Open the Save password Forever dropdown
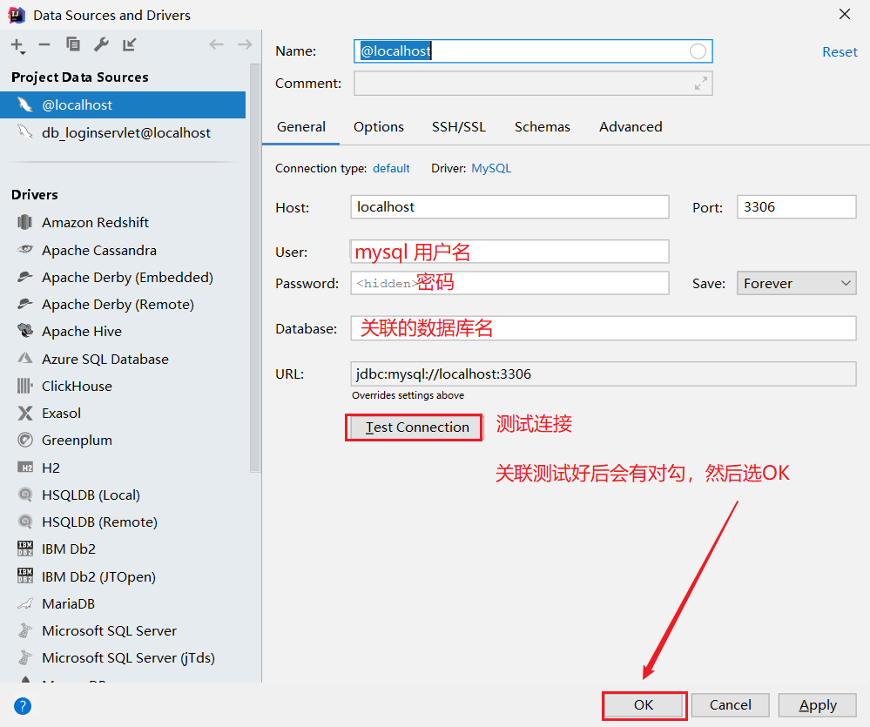 click(796, 283)
